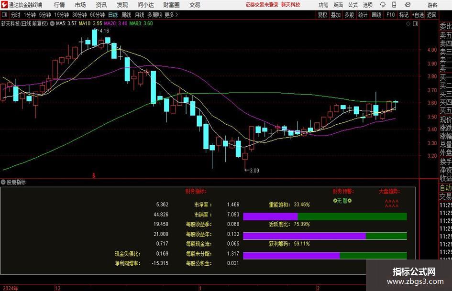This screenshot has width=452, height=291.
Task: Open the mail envelope icon
Action: click(408, 5)
